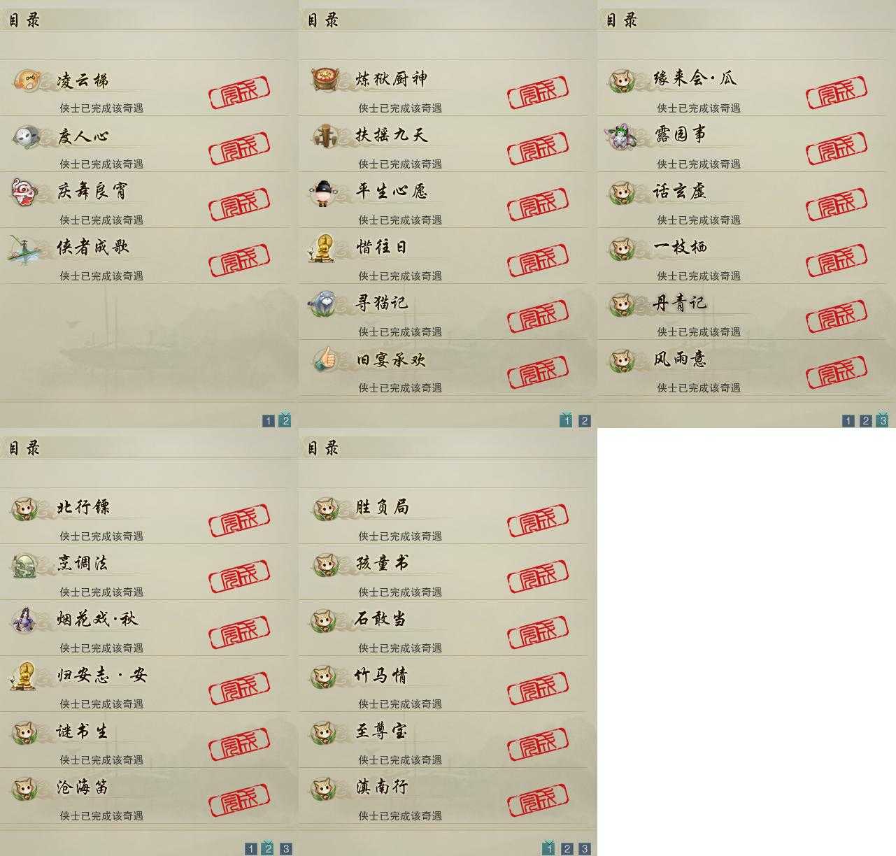Select the jade teapot icon beside 烹调法

point(24,564)
